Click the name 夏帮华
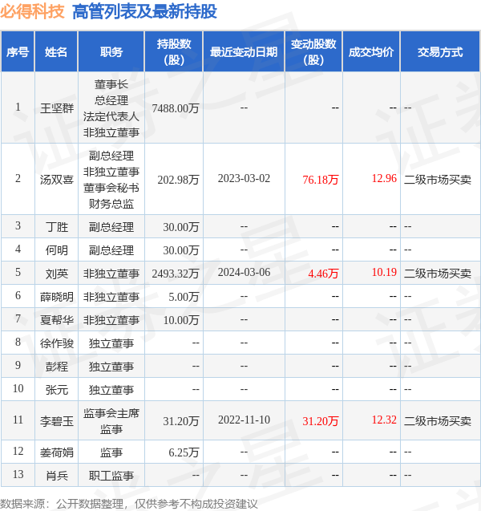This screenshot has width=481, height=511. [x=57, y=320]
